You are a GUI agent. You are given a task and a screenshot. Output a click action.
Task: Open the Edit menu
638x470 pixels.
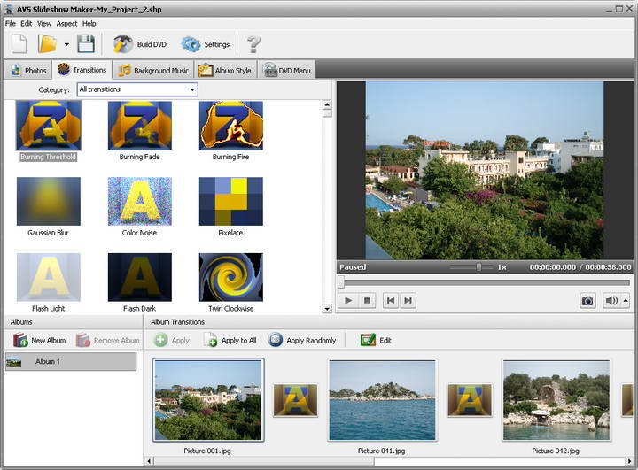pos(26,24)
